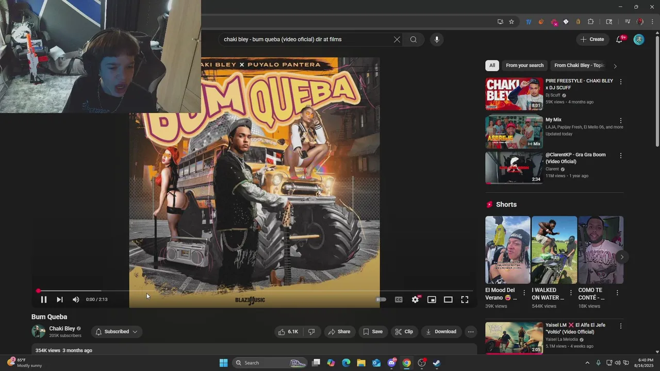Show more filter chips with the arrow
The width and height of the screenshot is (660, 371).
click(615, 66)
